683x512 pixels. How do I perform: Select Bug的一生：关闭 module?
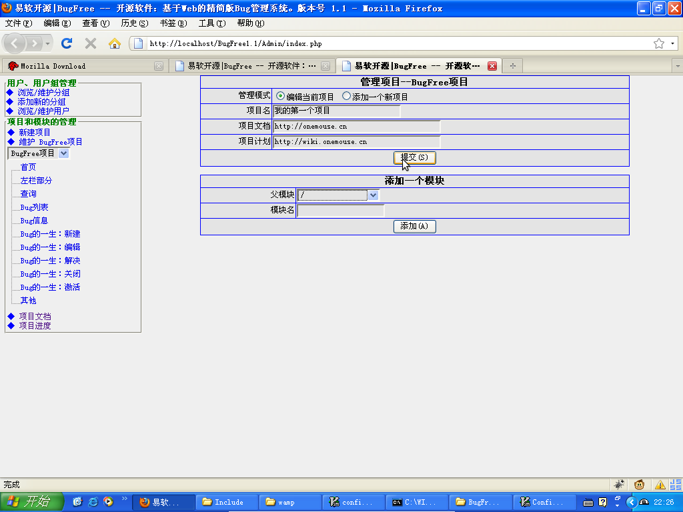[x=50, y=274]
